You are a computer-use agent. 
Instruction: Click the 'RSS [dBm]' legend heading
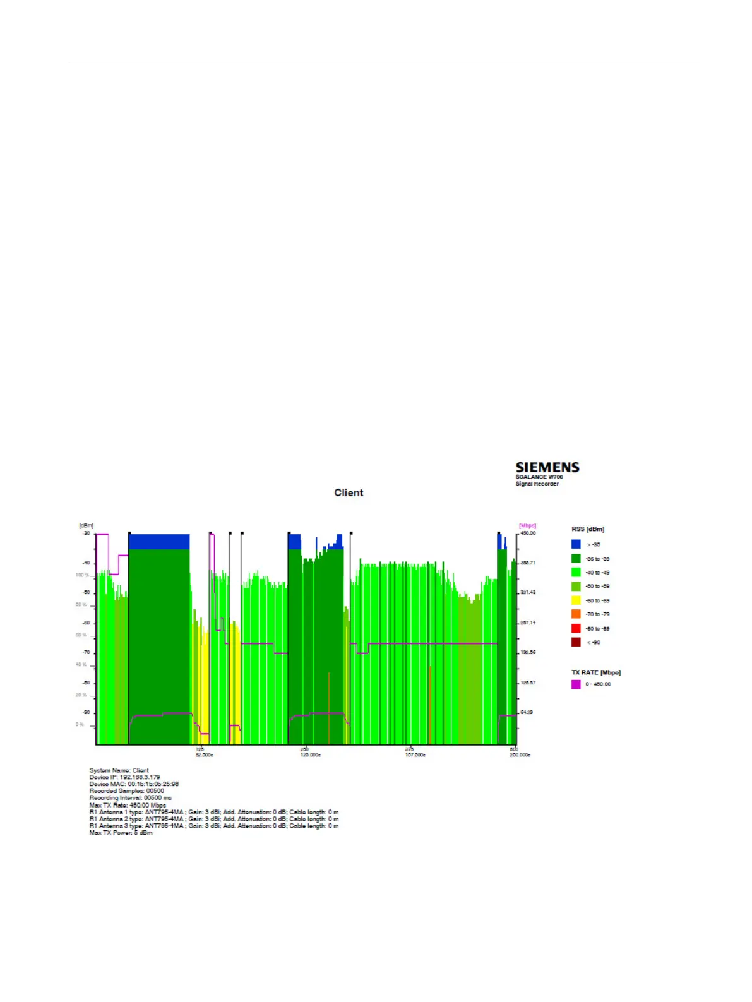[x=588, y=529]
